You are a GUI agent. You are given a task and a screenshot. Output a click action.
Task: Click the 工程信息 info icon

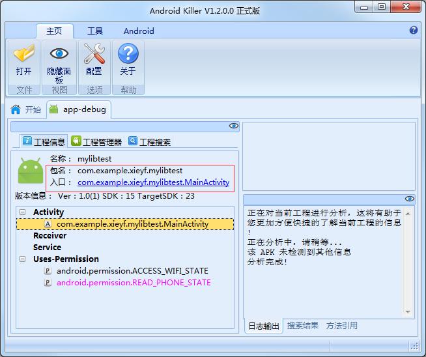[x=27, y=141]
